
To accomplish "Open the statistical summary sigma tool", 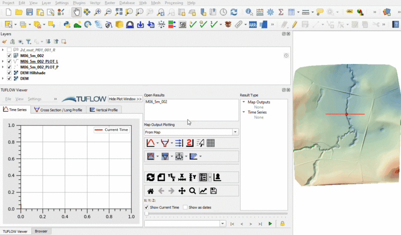I will click(281, 11).
